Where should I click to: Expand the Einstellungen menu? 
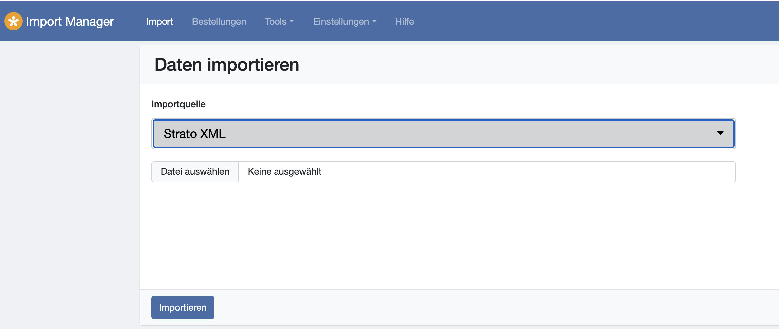(341, 21)
